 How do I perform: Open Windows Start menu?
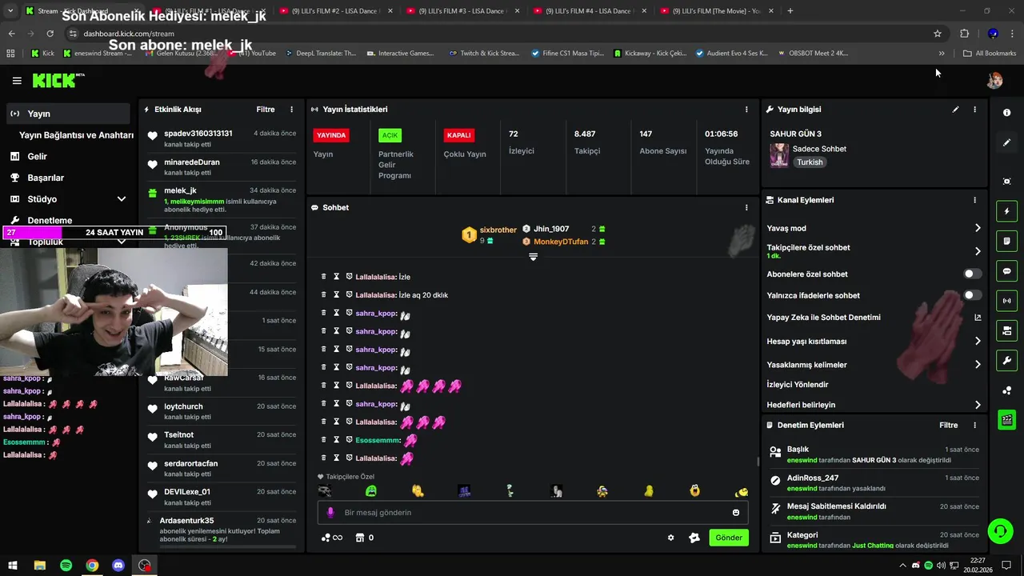[x=13, y=566]
